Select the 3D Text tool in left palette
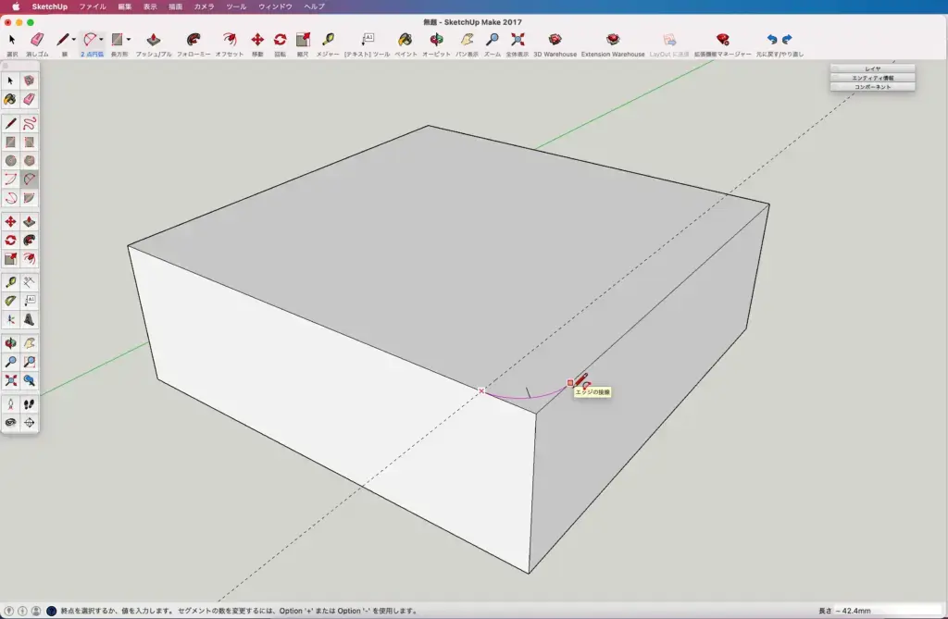Viewport: 948px width, 619px height. (29, 320)
